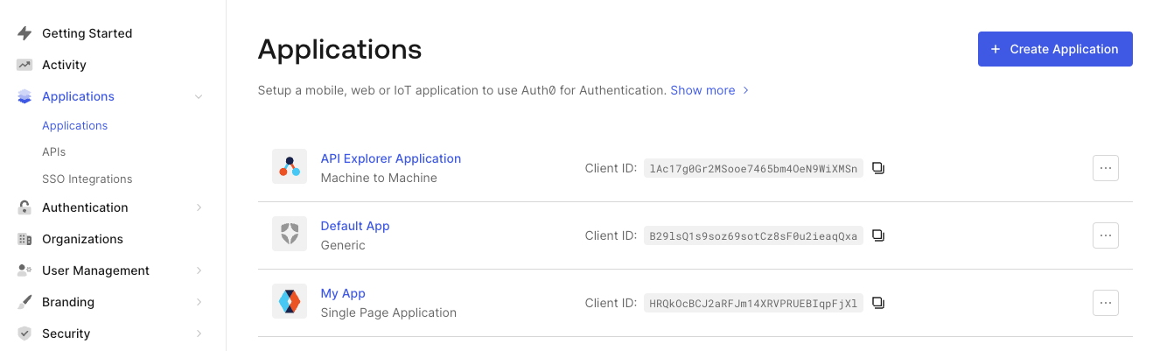
Task: Click the Organizations building icon
Action: click(x=24, y=239)
